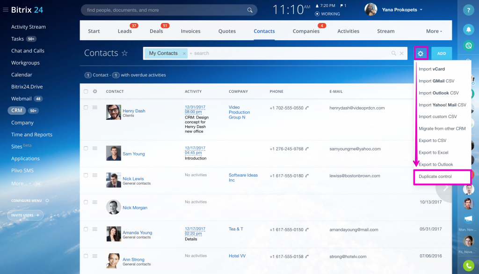Call Ann Strong via phone icon
The image size is (479, 274).
point(307,256)
